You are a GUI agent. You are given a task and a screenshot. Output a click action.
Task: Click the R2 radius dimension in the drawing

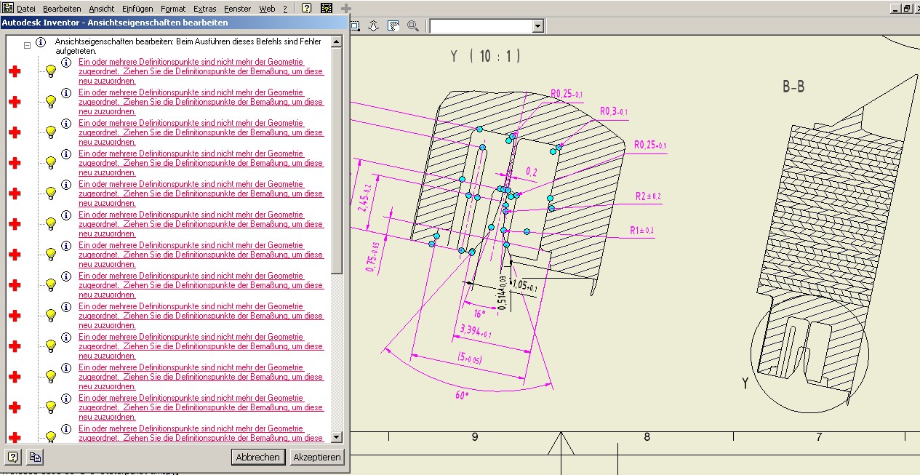pyautogui.click(x=647, y=196)
